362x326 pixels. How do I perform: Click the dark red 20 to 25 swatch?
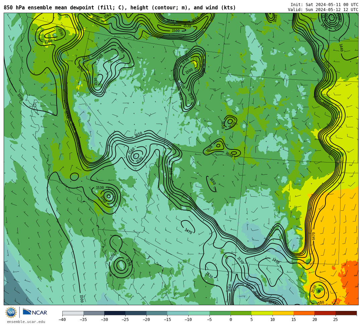click(x=325, y=313)
